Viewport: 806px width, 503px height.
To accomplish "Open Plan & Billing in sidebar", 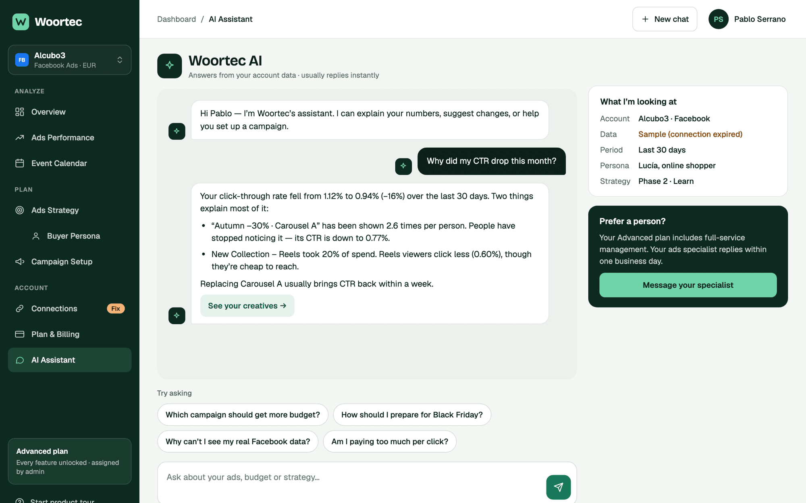I will tap(70, 334).
